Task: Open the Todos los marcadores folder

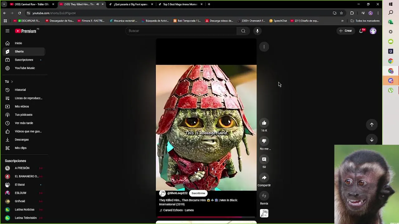Action: tap(365, 21)
